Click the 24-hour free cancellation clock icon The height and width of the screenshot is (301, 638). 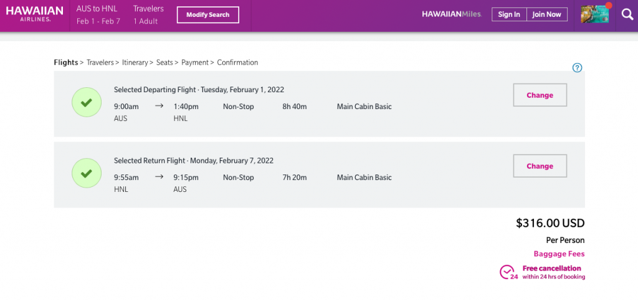click(x=508, y=272)
